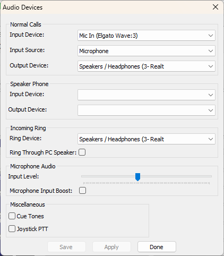Open the Normal Calls Input Device dropdown
The image size is (224, 256).
[x=147, y=36]
